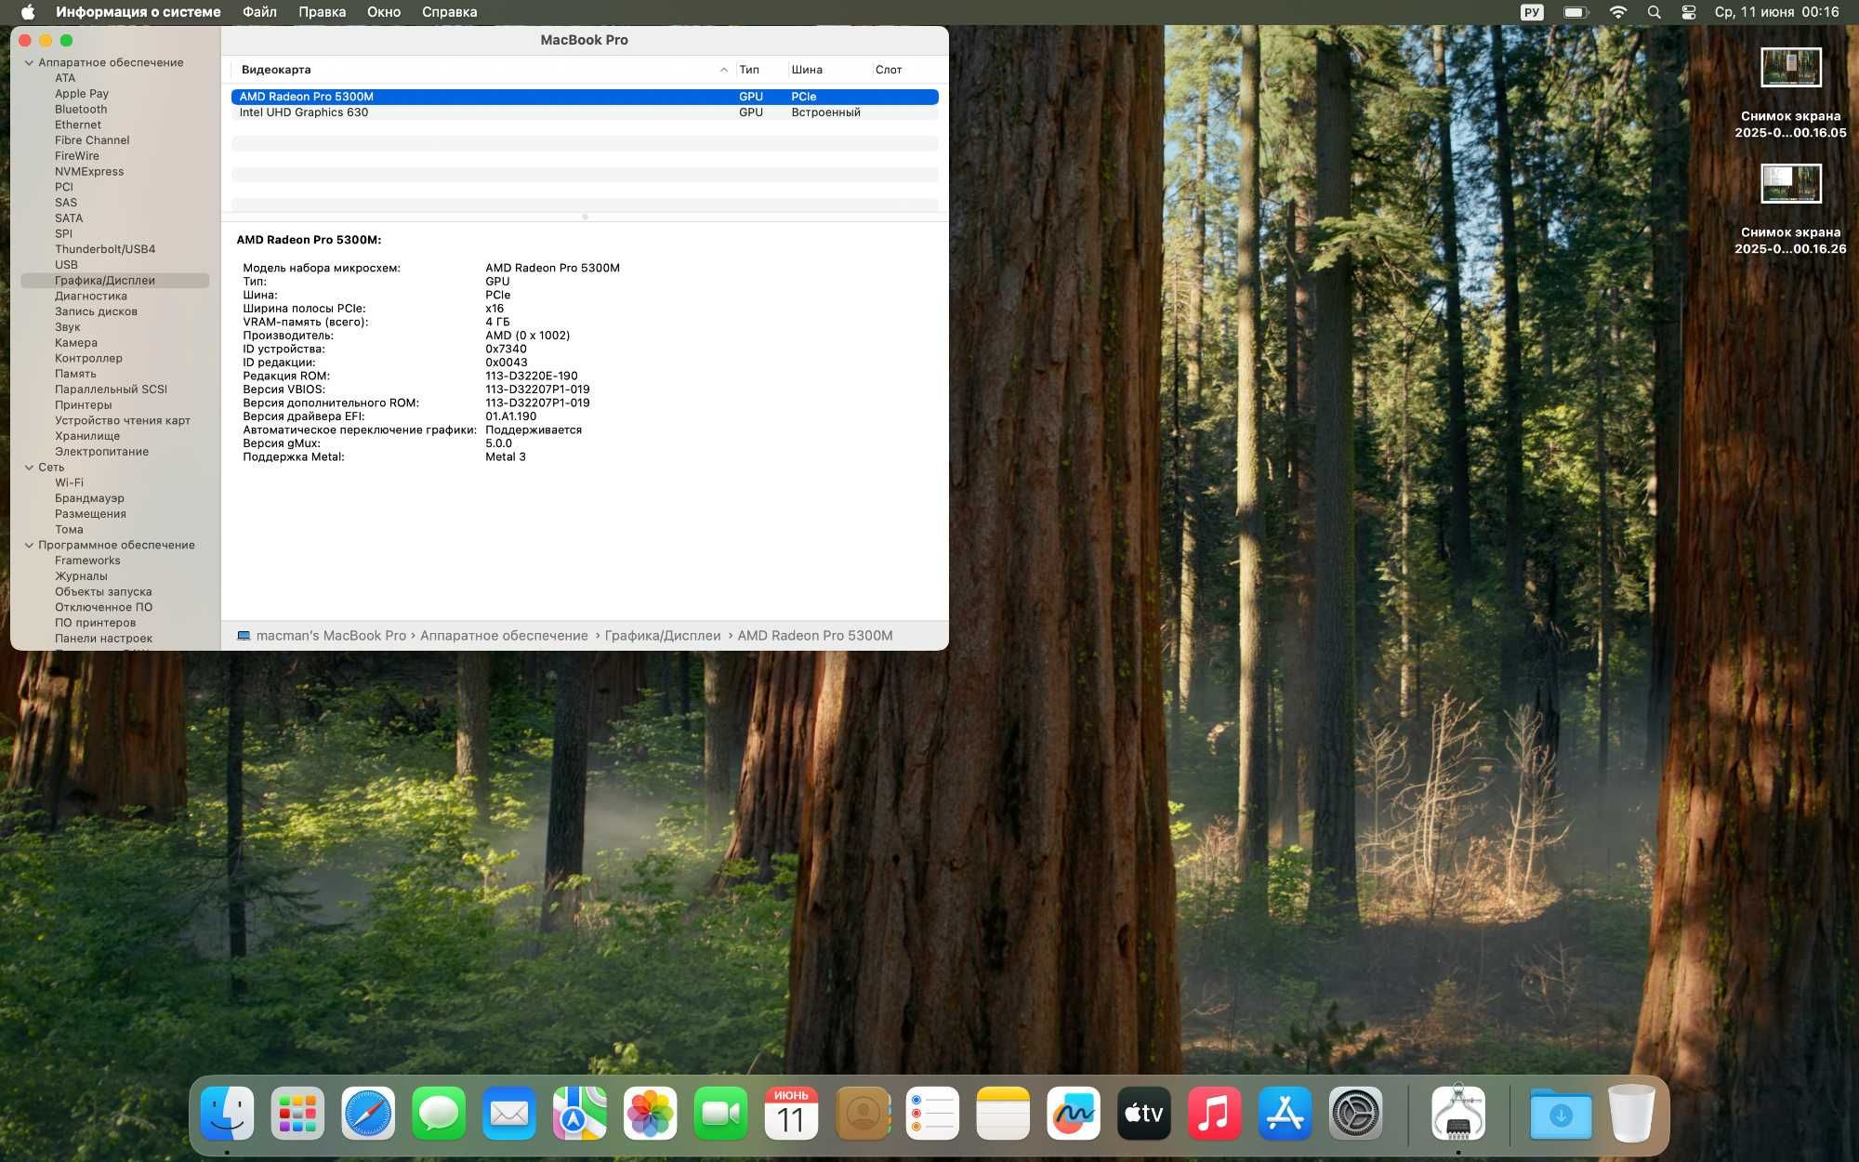
Task: Open the Информация о системе app menu
Action: pos(138,12)
